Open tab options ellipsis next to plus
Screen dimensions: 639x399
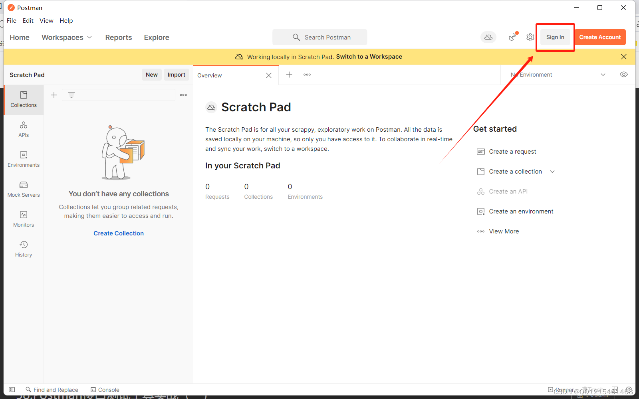point(307,75)
